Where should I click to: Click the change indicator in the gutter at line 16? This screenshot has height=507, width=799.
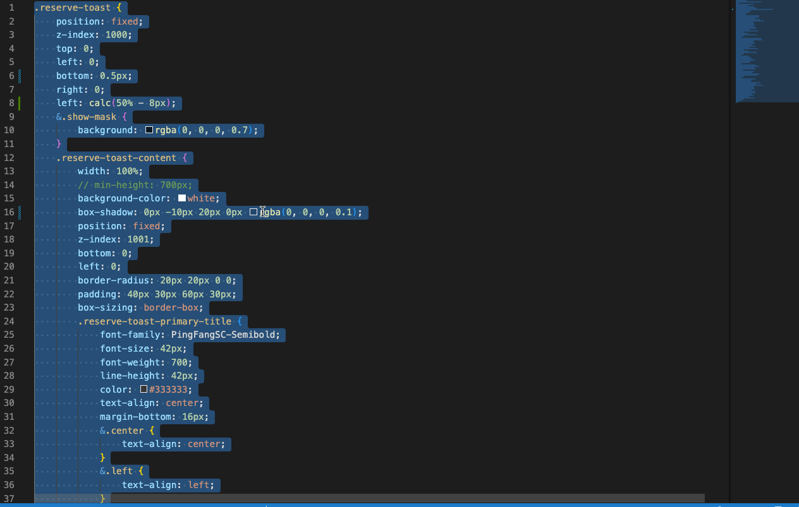click(20, 212)
